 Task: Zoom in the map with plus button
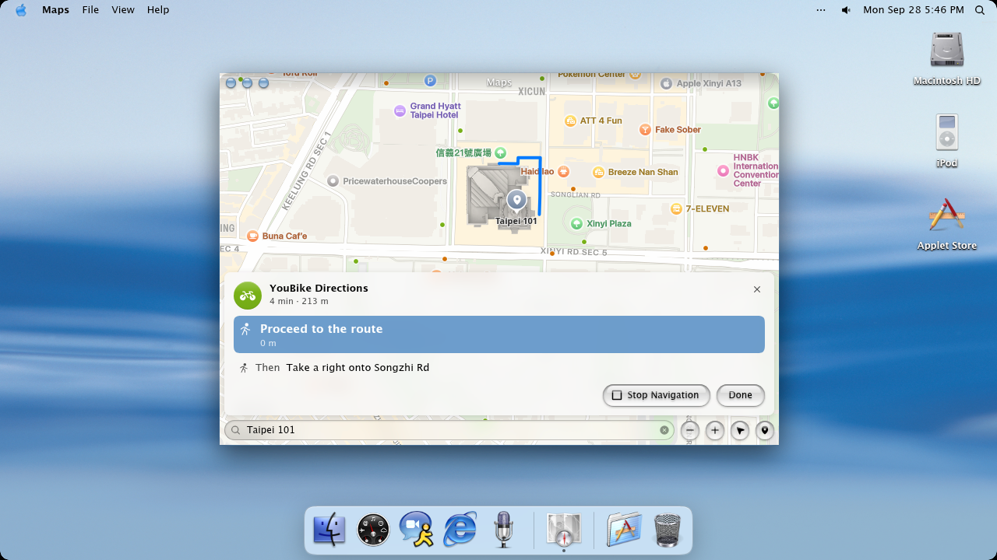tap(715, 430)
